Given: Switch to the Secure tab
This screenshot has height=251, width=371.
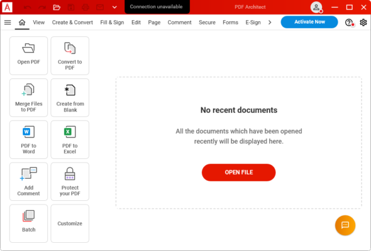Looking at the screenshot, I should 207,23.
